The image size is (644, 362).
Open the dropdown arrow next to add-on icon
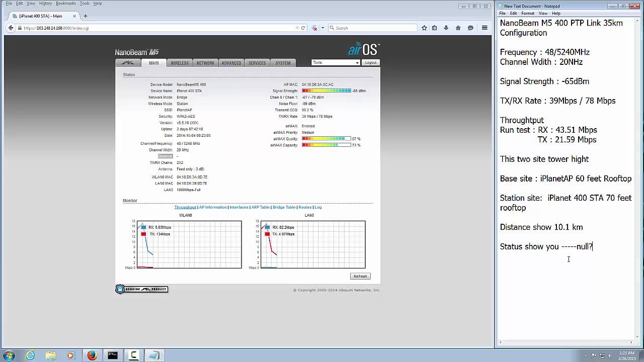click(x=323, y=28)
